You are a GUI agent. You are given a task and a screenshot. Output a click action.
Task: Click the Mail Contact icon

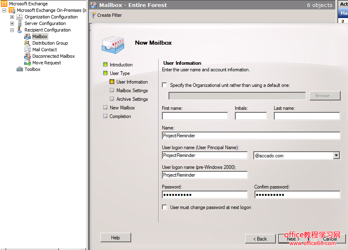pos(27,50)
